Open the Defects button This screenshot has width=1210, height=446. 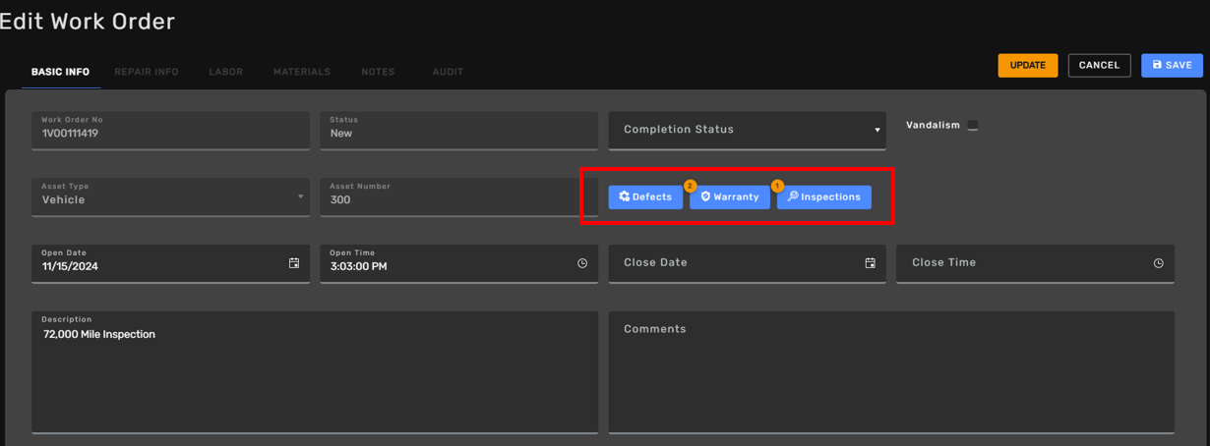[x=645, y=197]
